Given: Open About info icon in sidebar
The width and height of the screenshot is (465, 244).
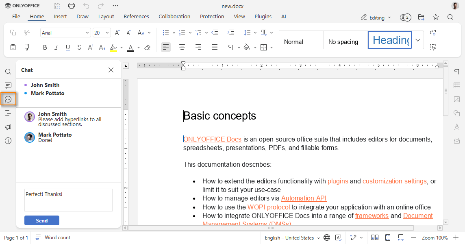Looking at the screenshot, I should click(8, 141).
